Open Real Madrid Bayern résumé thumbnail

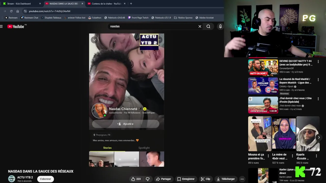click(x=263, y=86)
